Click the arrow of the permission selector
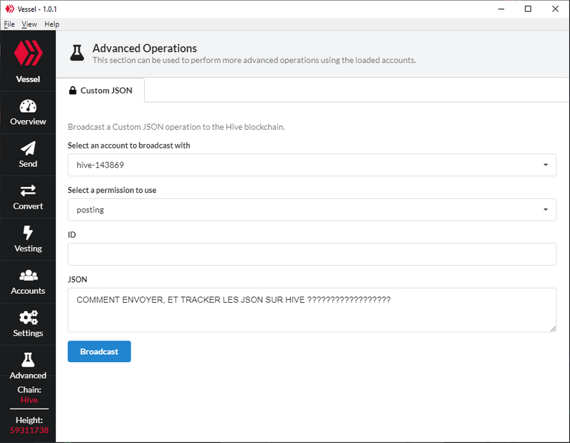This screenshot has width=570, height=443. click(546, 210)
